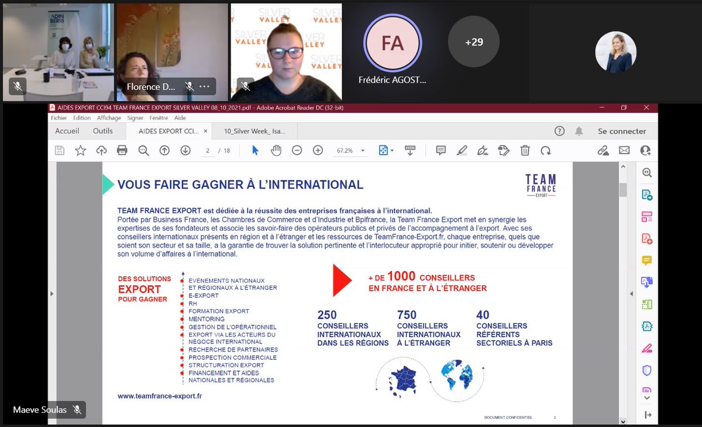Open the Edition menu
The height and width of the screenshot is (427, 702).
(82, 117)
